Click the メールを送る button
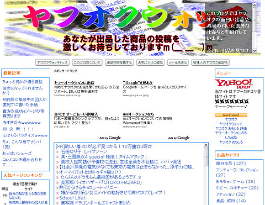265x205 pixels. coord(178,62)
